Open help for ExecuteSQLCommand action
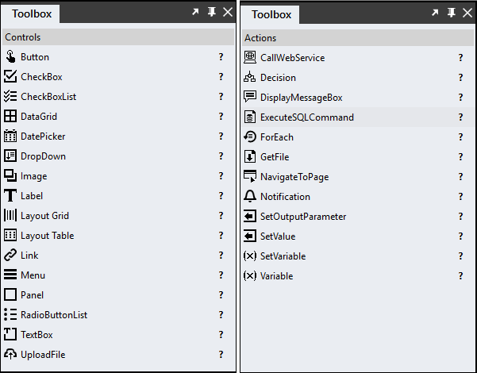Screen dimensions: 477x373 [461, 117]
